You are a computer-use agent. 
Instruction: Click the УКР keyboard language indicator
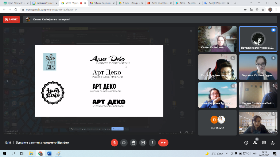tap(254, 153)
